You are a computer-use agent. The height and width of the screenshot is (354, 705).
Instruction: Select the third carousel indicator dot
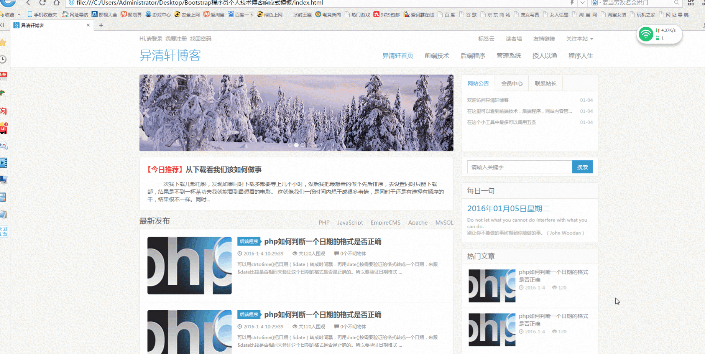coord(302,145)
